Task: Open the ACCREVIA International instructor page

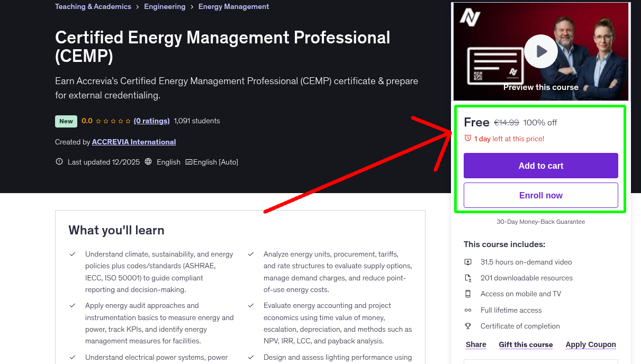Action: pyautogui.click(x=133, y=142)
